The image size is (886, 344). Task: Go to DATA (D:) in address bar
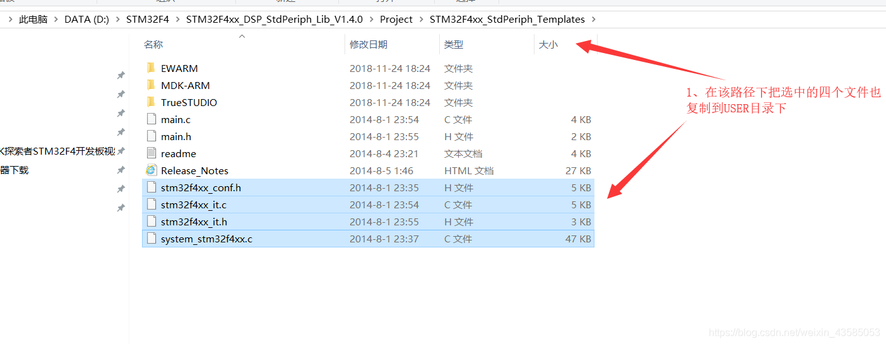[x=86, y=20]
